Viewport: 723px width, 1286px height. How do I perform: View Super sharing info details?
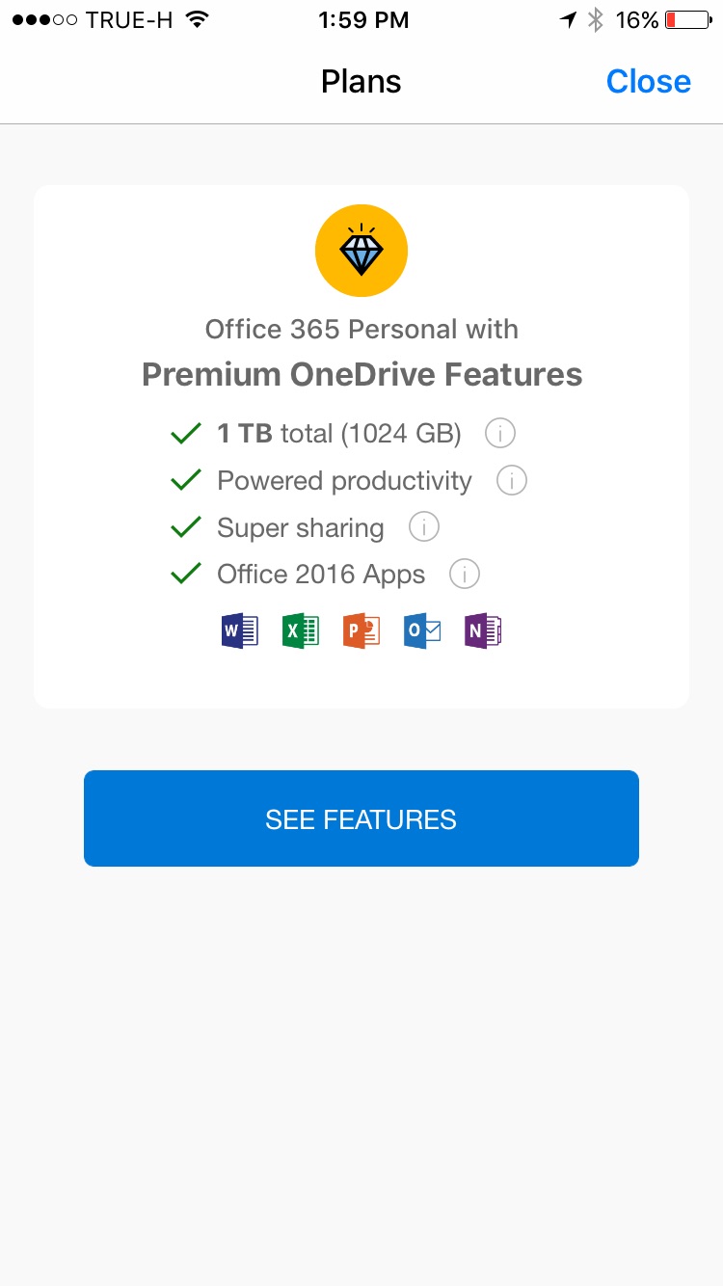click(x=424, y=527)
